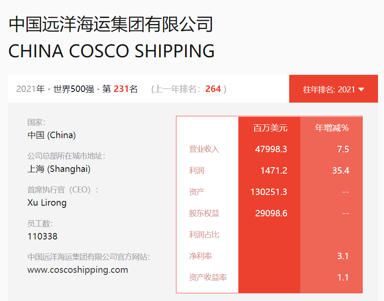Click the 利润 row label
384x301 pixels.
[196, 170]
